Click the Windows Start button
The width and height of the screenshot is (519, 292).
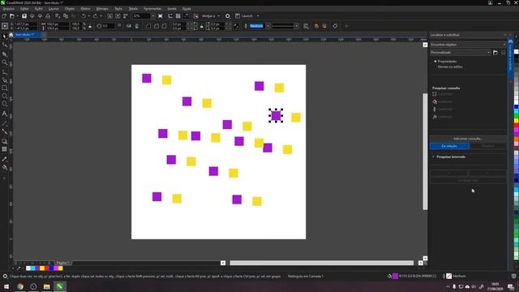point(6,286)
